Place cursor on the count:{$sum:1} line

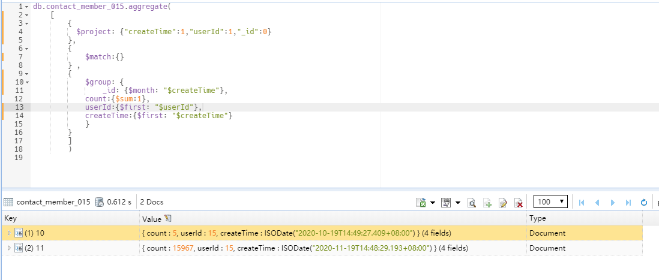(117, 99)
